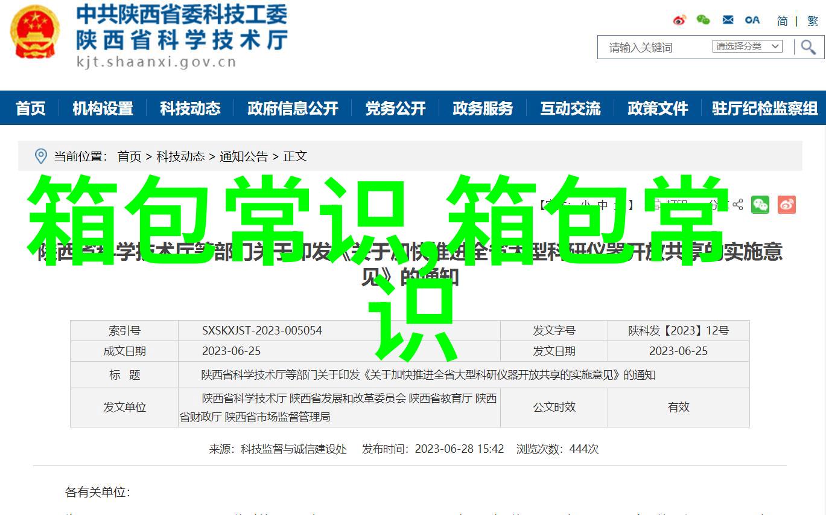Open the WeChat icon in the header
826x515 pixels.
tap(703, 20)
